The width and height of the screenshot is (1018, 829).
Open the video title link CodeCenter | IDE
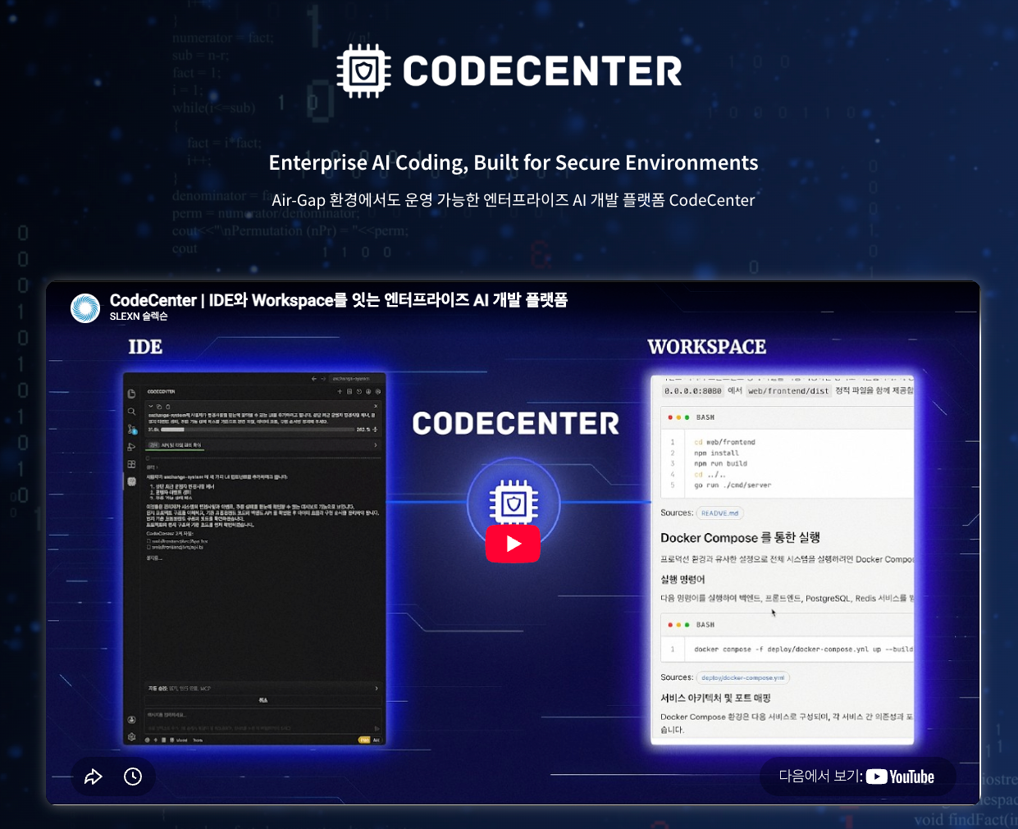pos(339,300)
